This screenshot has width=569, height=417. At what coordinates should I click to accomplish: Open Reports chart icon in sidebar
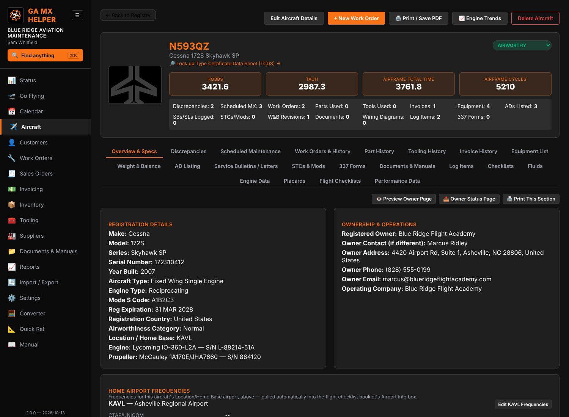tap(12, 267)
